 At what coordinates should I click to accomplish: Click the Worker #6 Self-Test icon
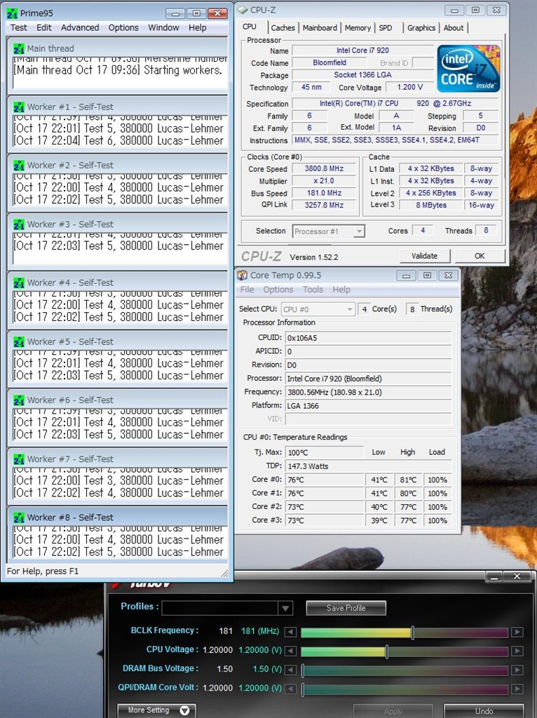pos(19,400)
